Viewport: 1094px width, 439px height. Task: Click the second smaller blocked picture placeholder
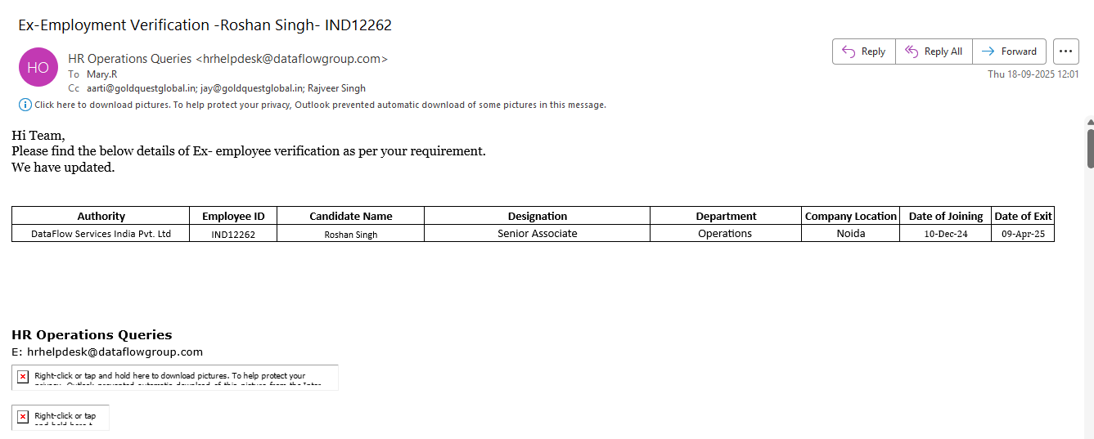tap(61, 417)
